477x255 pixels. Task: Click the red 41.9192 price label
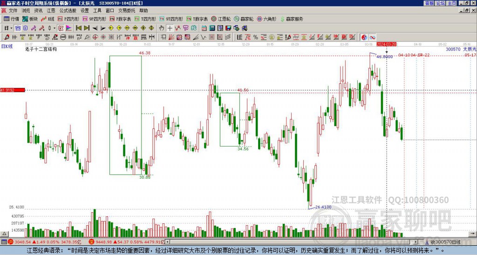(x=13, y=90)
